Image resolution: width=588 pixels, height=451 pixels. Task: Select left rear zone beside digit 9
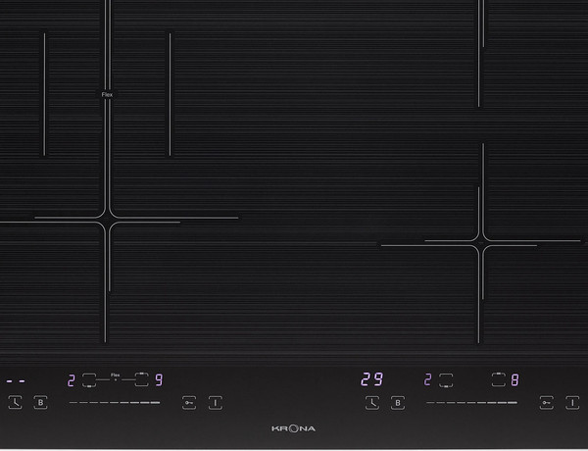141,379
